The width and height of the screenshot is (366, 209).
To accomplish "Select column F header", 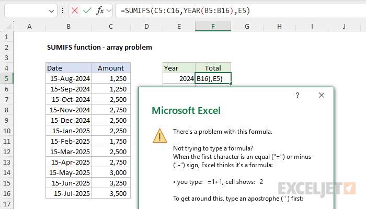I will pyautogui.click(x=213, y=26).
